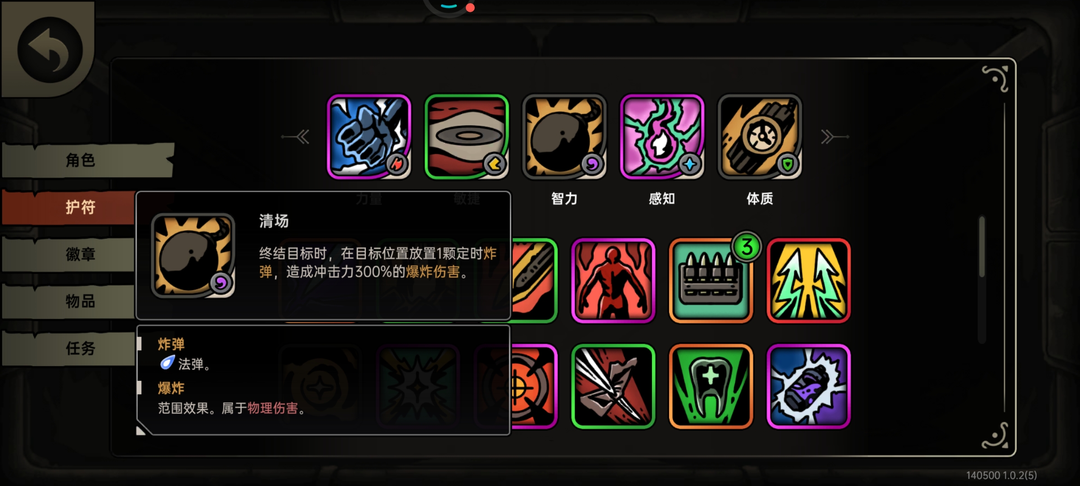
Task: Pick the bullet ammo box talisman
Action: tap(711, 281)
